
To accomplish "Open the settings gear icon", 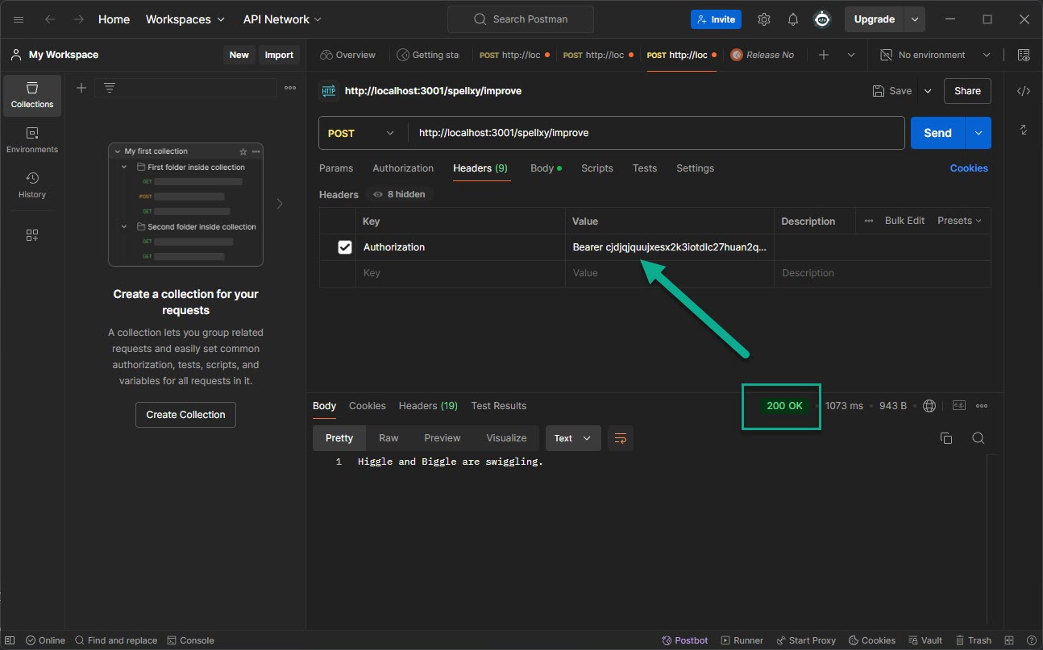I will point(764,19).
